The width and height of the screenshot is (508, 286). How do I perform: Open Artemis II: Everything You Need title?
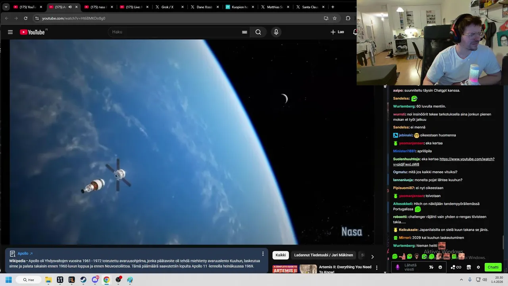(x=345, y=269)
